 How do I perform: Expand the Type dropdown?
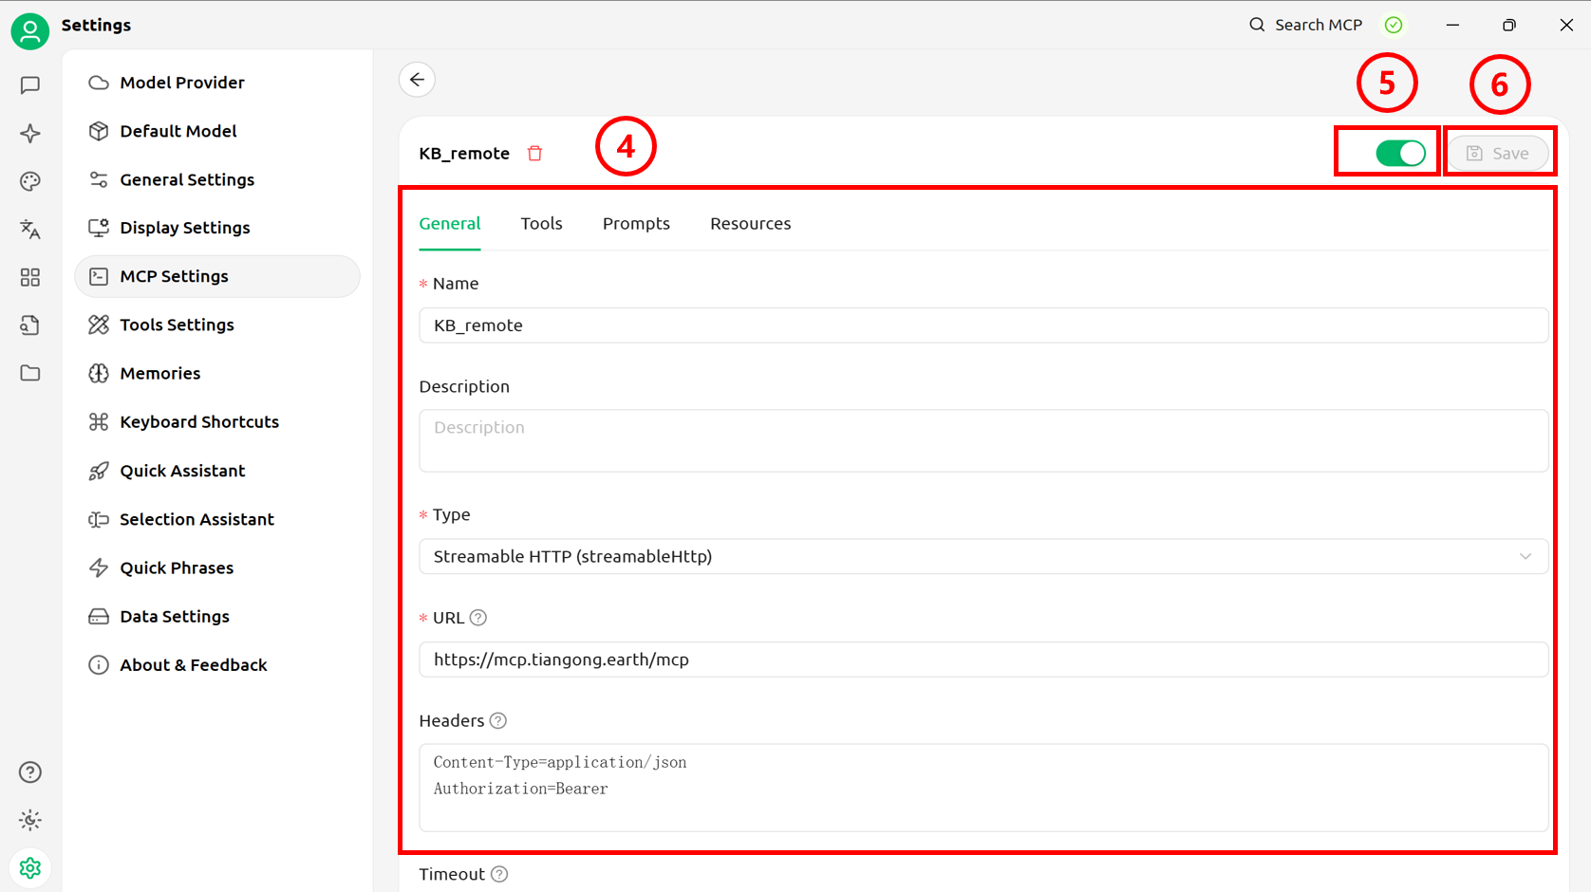pyautogui.click(x=983, y=556)
